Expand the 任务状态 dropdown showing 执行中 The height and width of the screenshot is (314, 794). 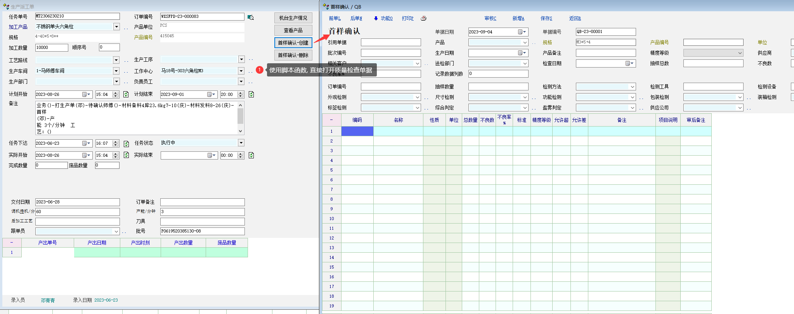241,143
